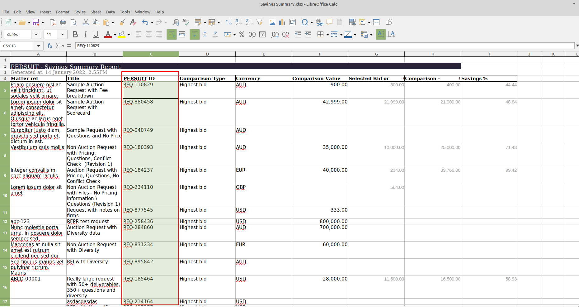Open the Format menu

tap(63, 12)
